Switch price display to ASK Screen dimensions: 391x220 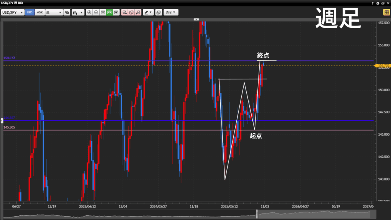coord(40,12)
